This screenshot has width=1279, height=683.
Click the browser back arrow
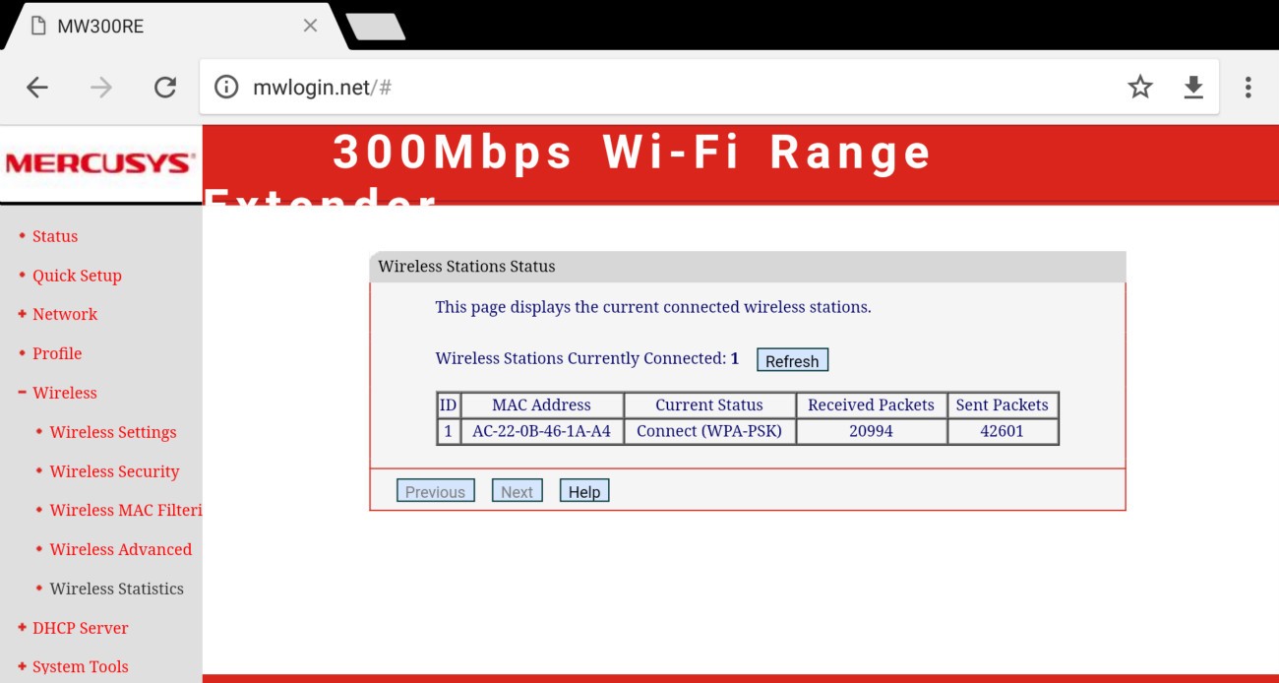tap(37, 88)
